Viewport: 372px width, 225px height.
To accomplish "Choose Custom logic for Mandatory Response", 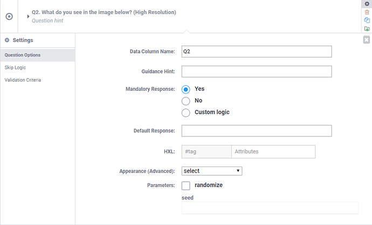I will (x=186, y=112).
